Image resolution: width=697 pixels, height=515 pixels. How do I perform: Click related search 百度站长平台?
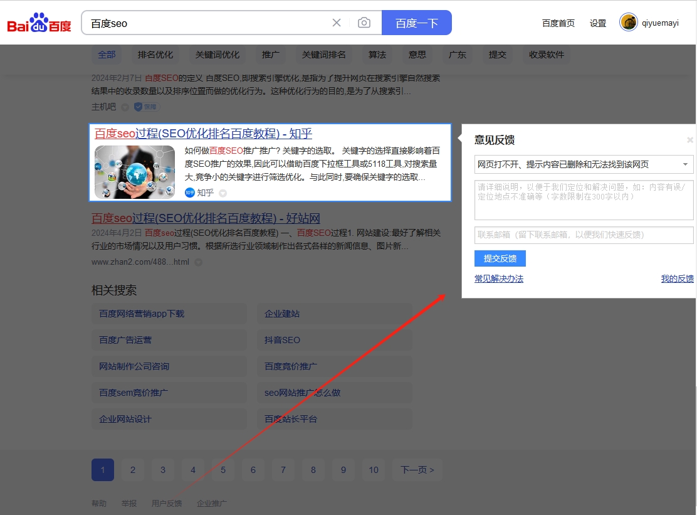coord(335,419)
